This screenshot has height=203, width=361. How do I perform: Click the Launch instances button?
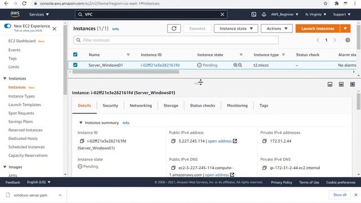[318, 29]
